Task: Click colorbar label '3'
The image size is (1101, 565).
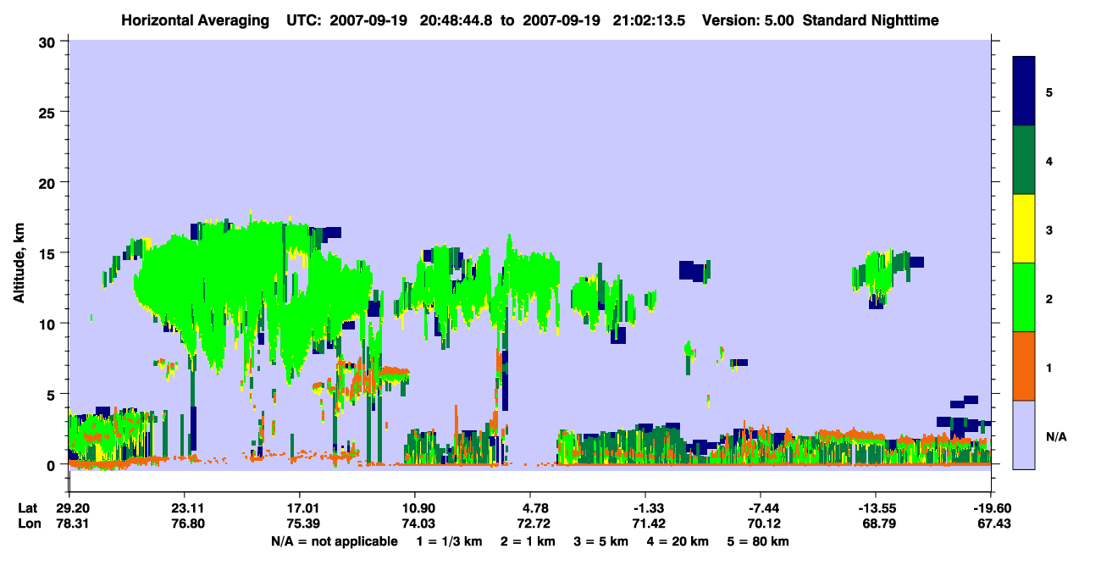Action: [x=1049, y=230]
